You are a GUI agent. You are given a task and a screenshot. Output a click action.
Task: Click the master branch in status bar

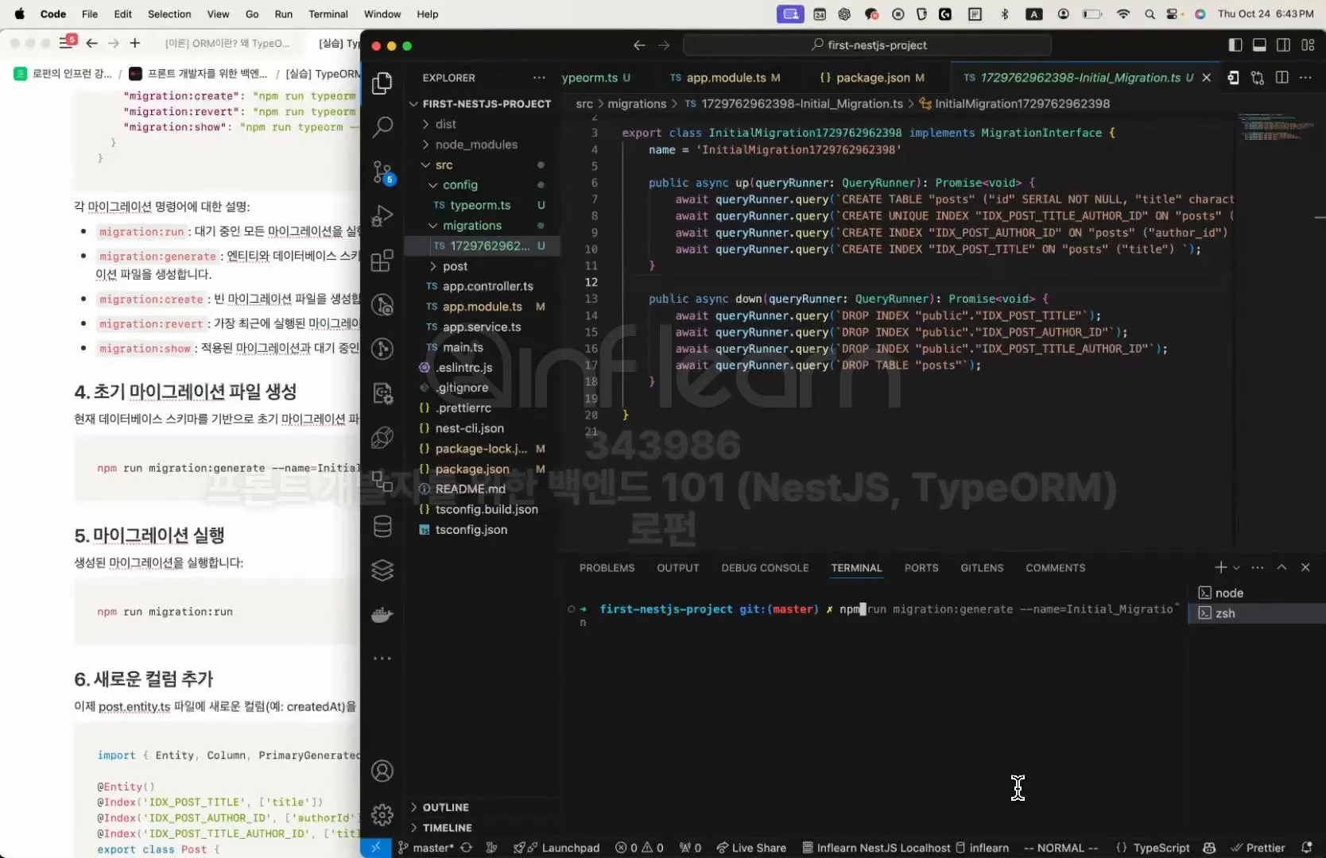tap(426, 848)
